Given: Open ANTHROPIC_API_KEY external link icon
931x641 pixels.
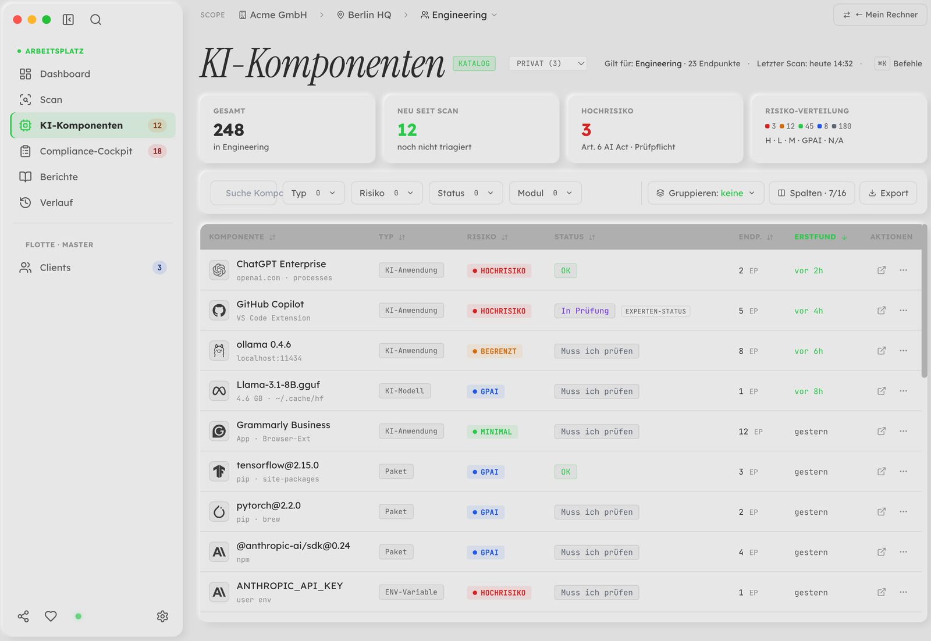Looking at the screenshot, I should pyautogui.click(x=882, y=592).
